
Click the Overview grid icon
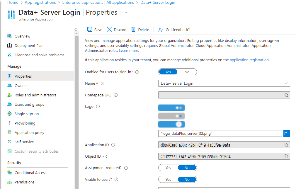point(9,36)
